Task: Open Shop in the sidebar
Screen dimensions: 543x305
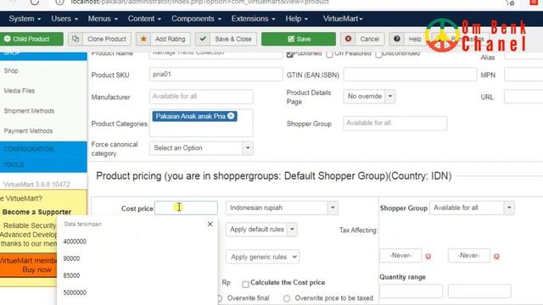Action: (x=11, y=70)
